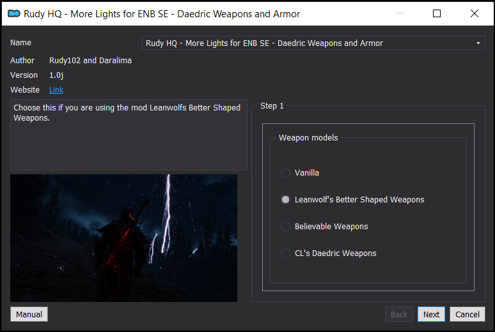495x332 pixels.
Task: Click the 'Step 1' heading
Action: coord(272,106)
